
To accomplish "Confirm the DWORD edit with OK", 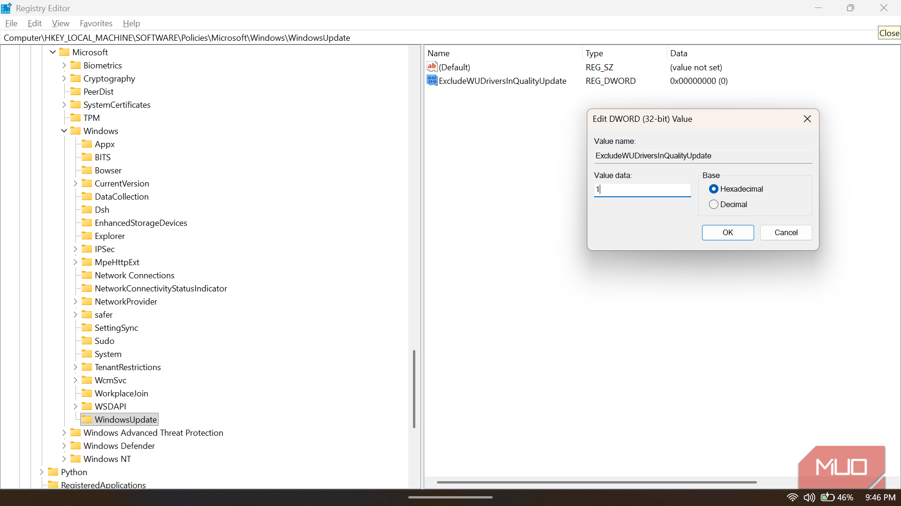I will (x=728, y=232).
